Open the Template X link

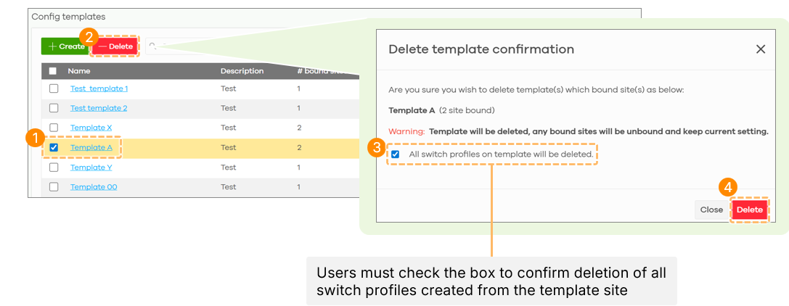coord(91,128)
